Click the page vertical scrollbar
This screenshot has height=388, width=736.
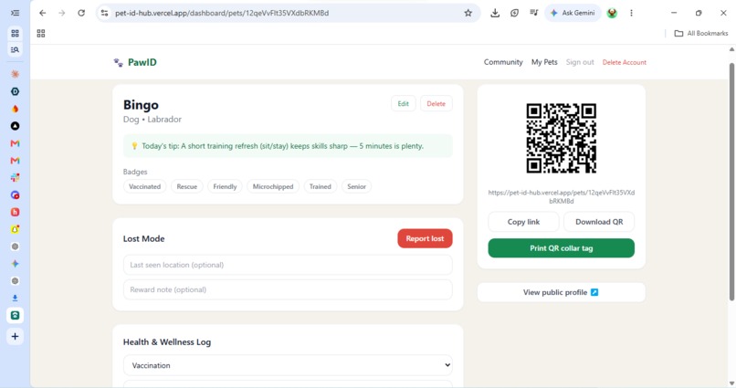coord(731,182)
